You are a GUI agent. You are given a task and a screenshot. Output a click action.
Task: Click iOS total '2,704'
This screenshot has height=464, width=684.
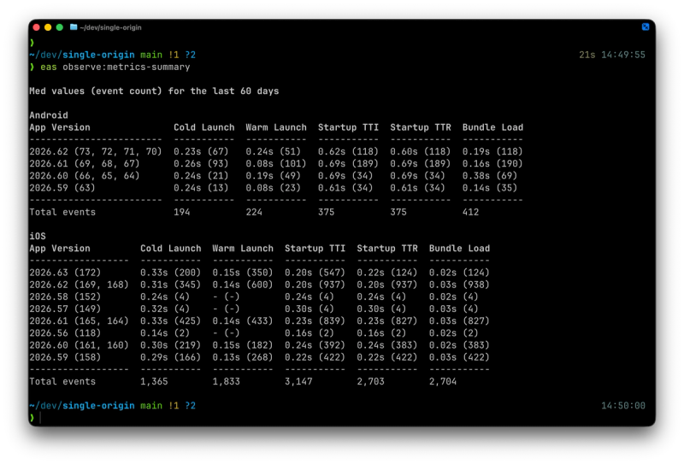[x=443, y=382]
